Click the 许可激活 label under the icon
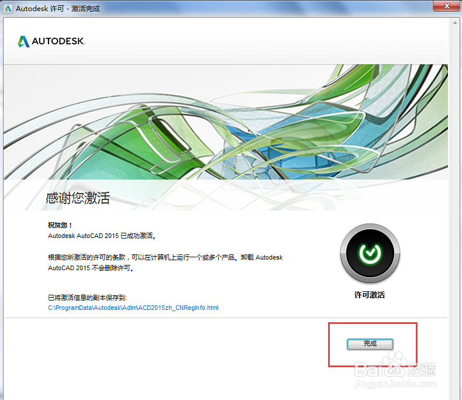Screen dimensions: 462x400 pyautogui.click(x=370, y=295)
